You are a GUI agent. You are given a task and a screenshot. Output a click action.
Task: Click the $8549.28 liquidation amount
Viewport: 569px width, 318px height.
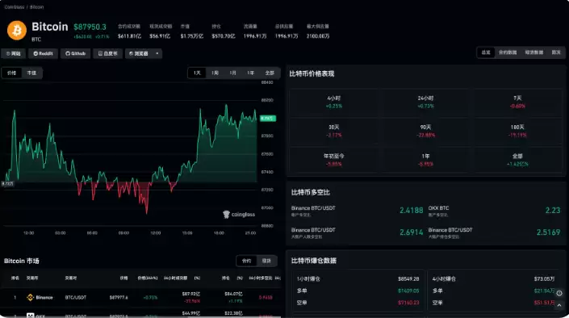408,278
